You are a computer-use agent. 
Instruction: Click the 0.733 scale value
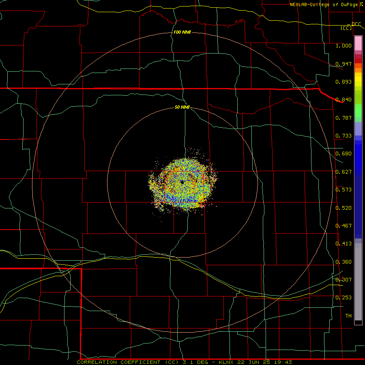[x=344, y=136]
